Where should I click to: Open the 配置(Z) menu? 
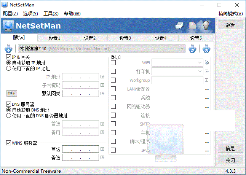[10, 14]
